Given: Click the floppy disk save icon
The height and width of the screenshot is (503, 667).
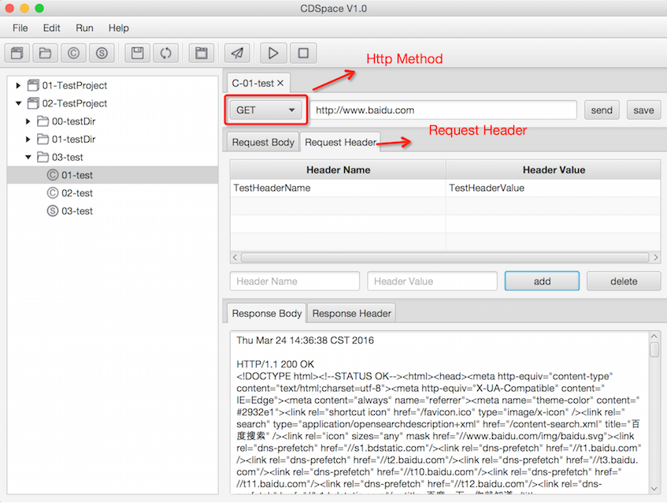Looking at the screenshot, I should [138, 54].
